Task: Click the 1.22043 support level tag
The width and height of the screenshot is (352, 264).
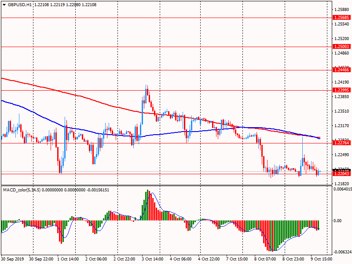Action: (342, 174)
